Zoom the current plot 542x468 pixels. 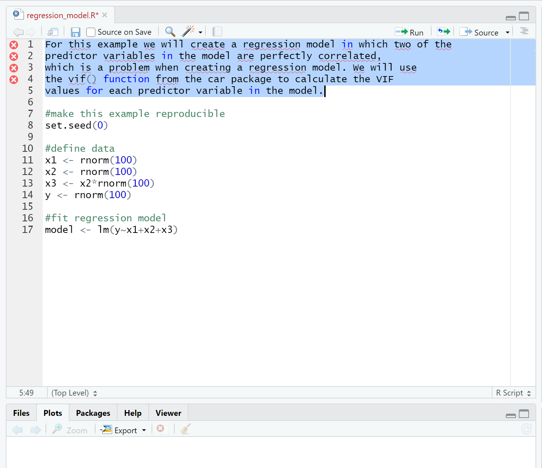[x=70, y=430]
